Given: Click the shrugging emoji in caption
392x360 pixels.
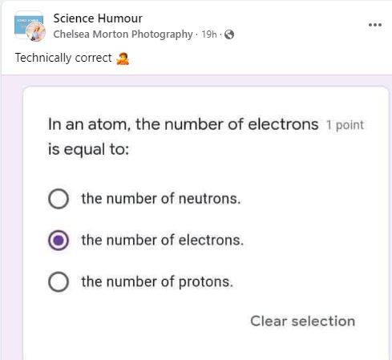Looking at the screenshot, I should click(x=123, y=59).
